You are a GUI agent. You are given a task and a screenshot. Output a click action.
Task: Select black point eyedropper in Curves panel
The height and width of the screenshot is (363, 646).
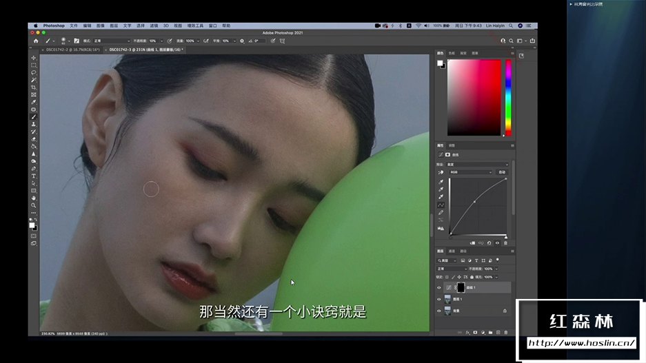click(x=441, y=182)
